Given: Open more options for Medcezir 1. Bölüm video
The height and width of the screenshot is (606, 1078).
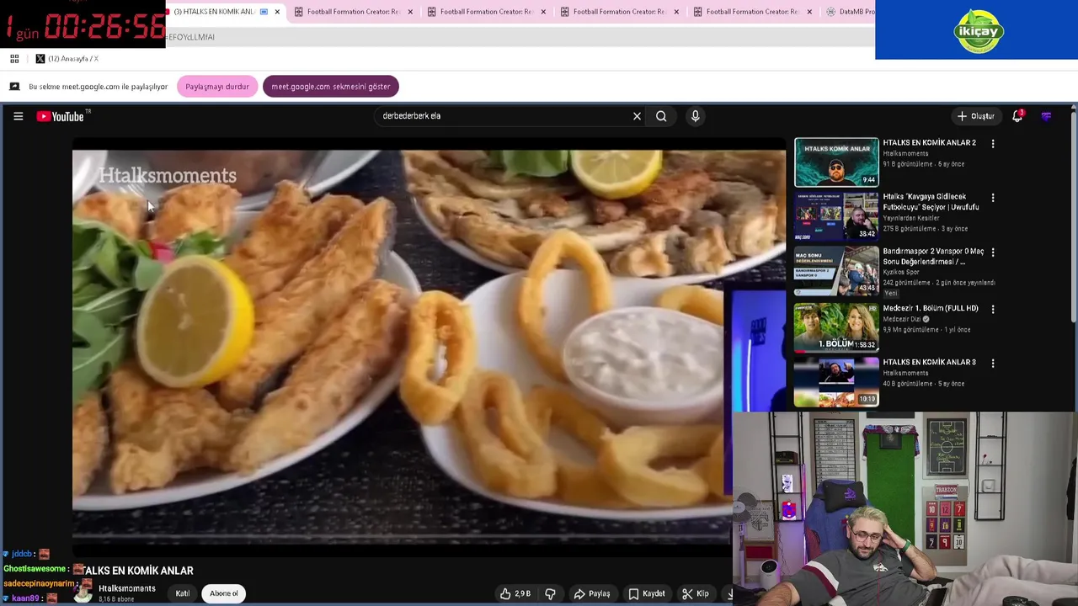Looking at the screenshot, I should coord(993,309).
